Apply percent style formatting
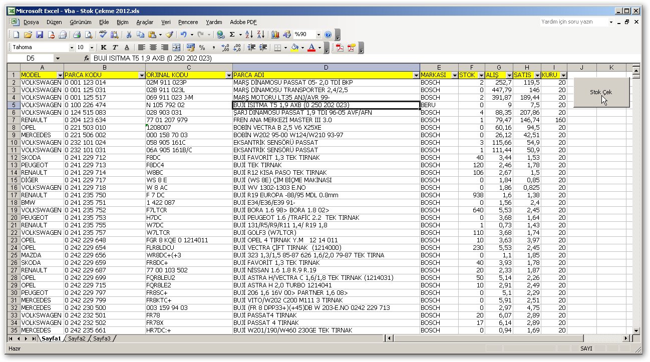The height and width of the screenshot is (362, 650). 202,48
